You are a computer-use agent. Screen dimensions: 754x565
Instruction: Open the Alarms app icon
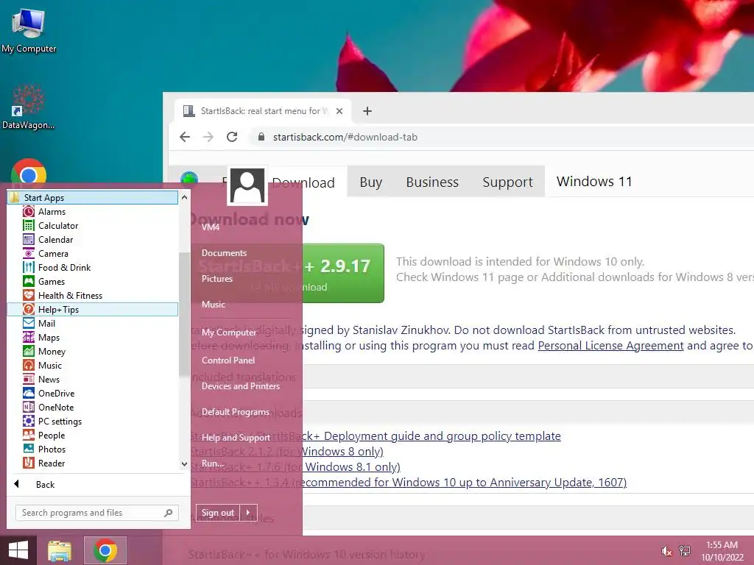pos(29,211)
